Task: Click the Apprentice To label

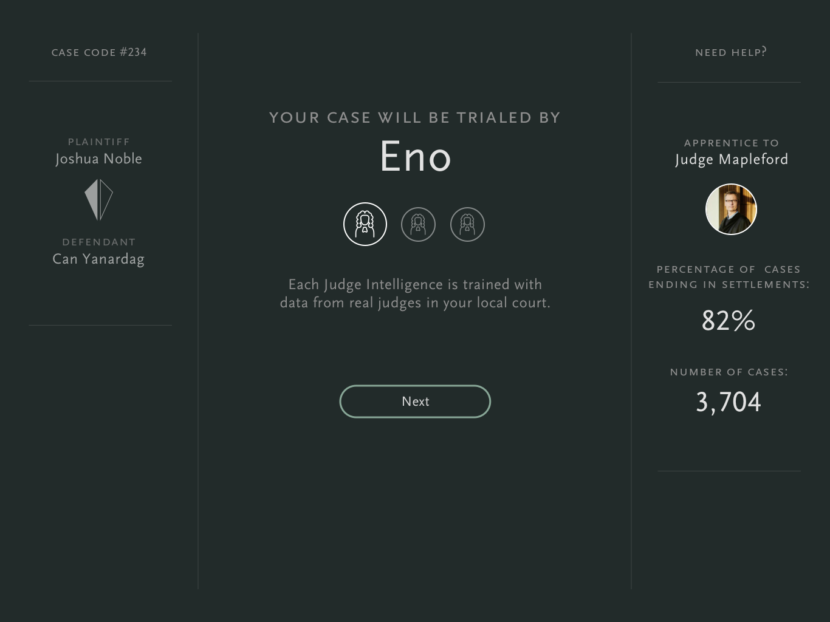Action: coord(732,143)
